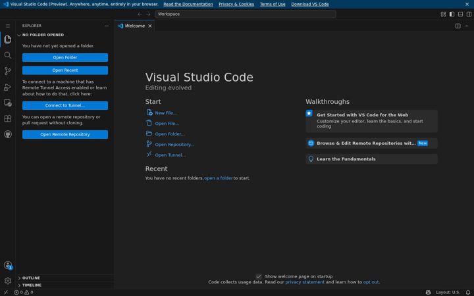Dismiss the top preview banner
Screen dimensions: 474x296
pos(467,4)
